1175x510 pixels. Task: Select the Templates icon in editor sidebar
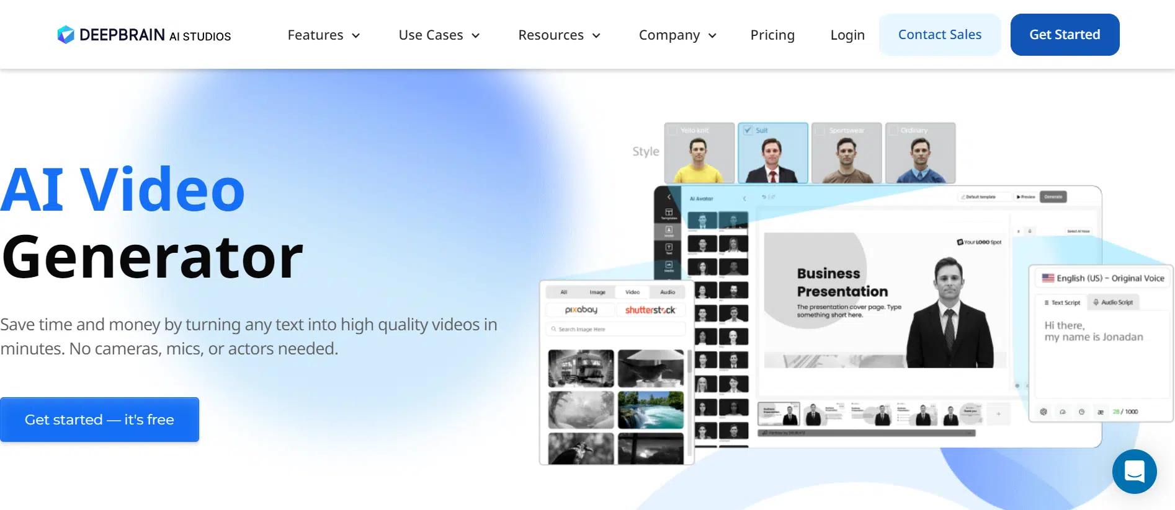tap(669, 214)
